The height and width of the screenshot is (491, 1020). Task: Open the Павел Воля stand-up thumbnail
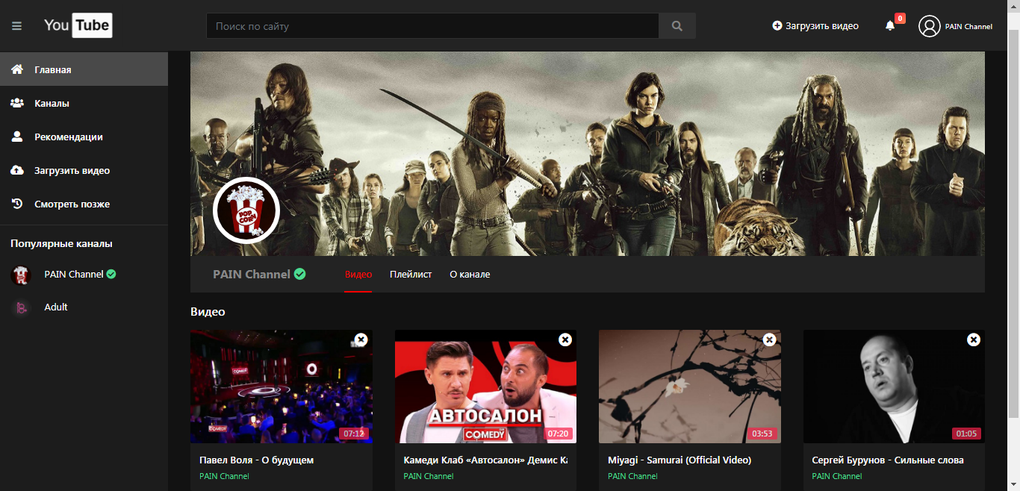[x=282, y=387]
